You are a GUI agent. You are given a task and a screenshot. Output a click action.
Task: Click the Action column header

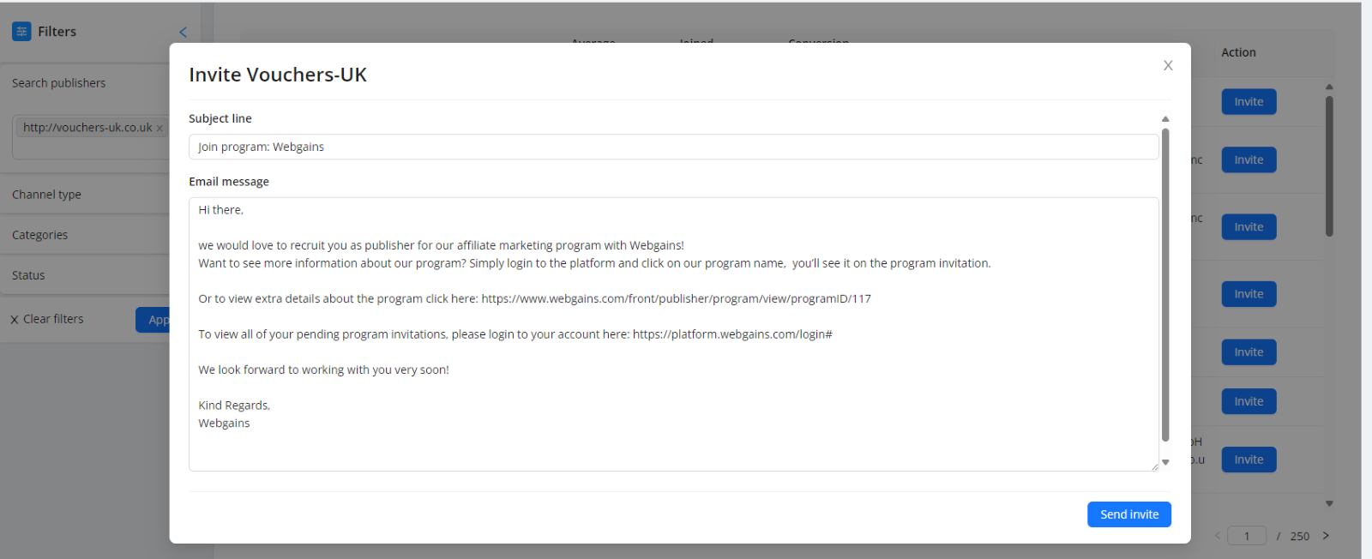click(x=1238, y=52)
